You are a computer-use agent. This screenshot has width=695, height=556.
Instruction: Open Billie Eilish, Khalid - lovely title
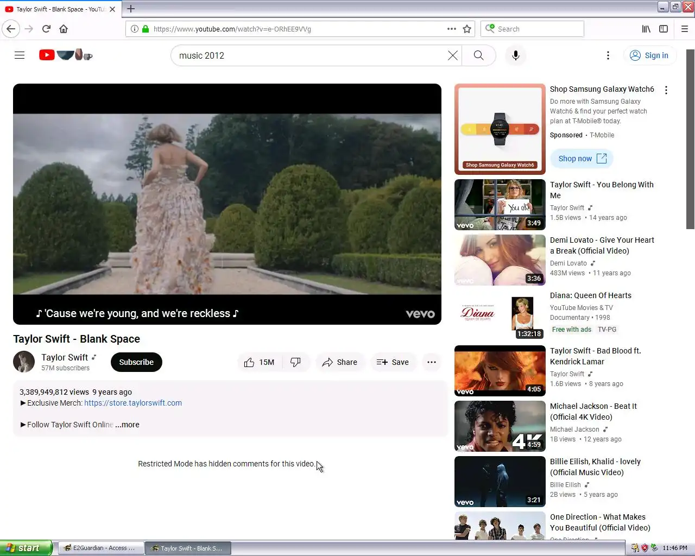point(595,467)
